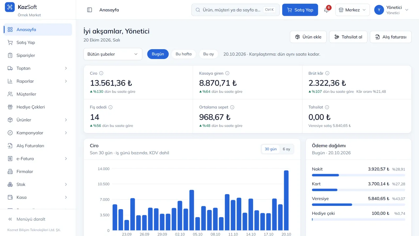The image size is (419, 236).
Task: Select the Bu ay period filter
Action: tap(209, 54)
